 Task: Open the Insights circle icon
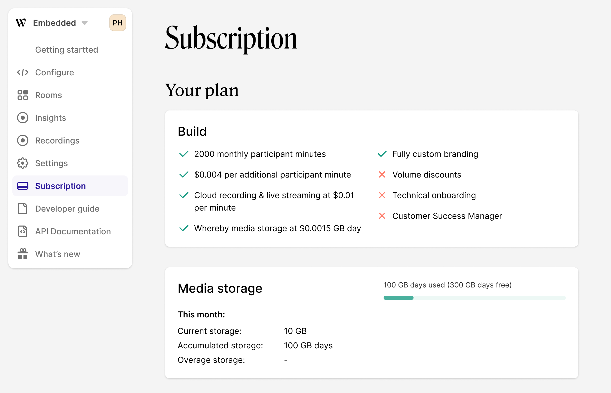pyautogui.click(x=23, y=118)
